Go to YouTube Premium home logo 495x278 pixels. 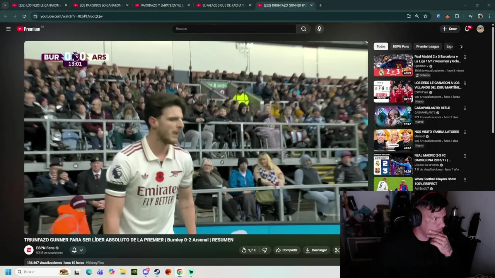click(29, 29)
